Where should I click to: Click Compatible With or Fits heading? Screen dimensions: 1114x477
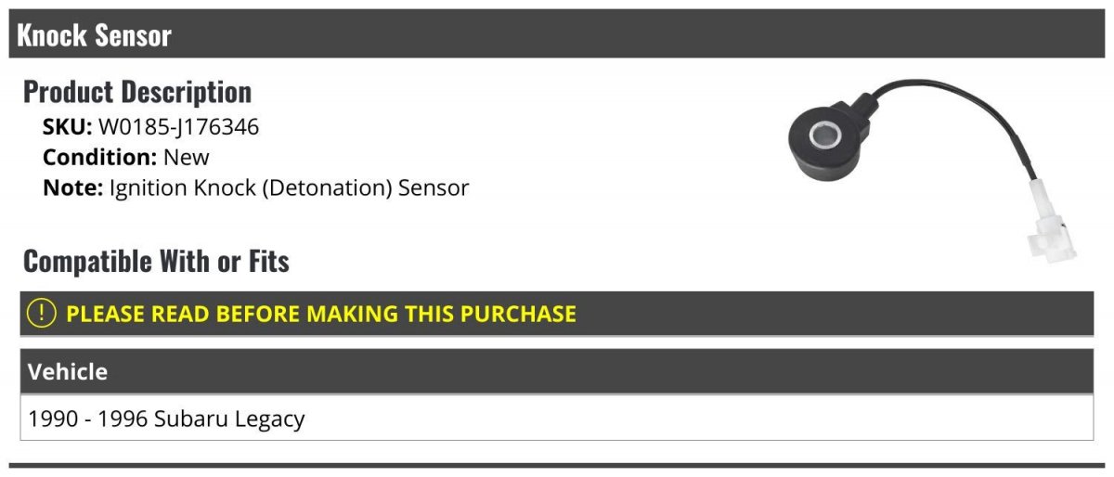[x=156, y=262]
